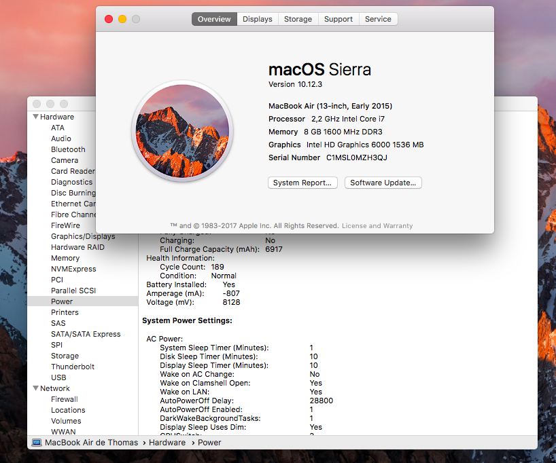The width and height of the screenshot is (556, 463).
Task: Select Hardware RAID in the sidebar
Action: point(77,247)
